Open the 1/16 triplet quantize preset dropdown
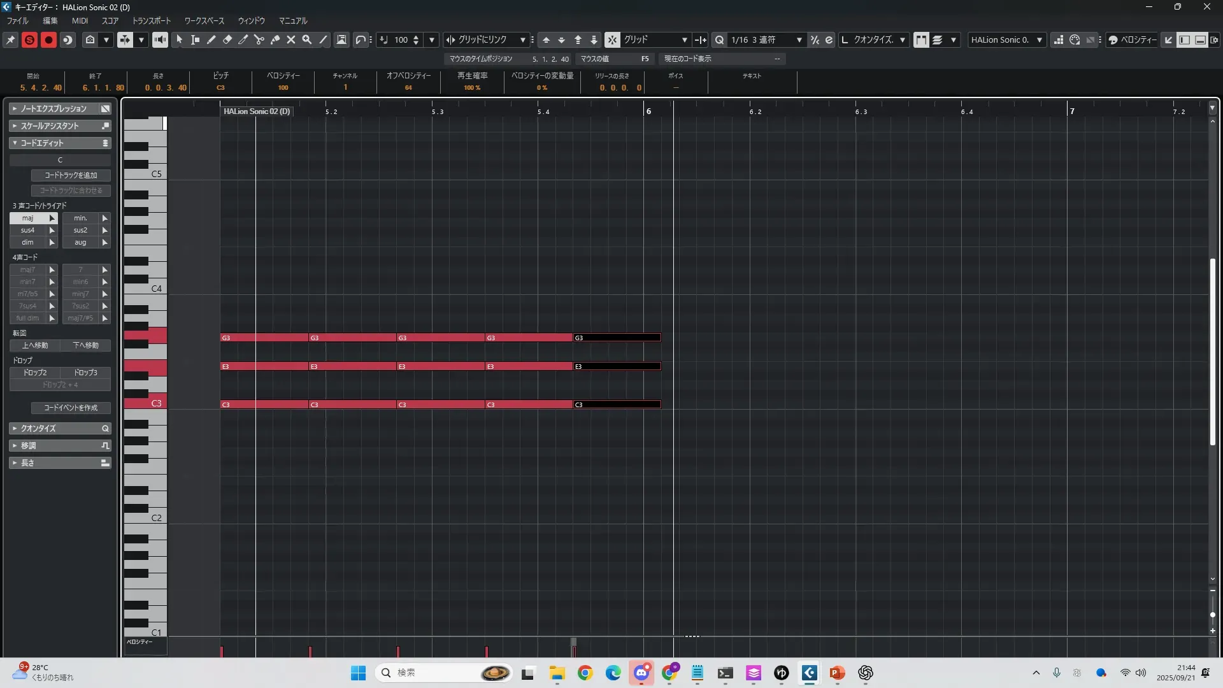Viewport: 1223px width, 688px height. click(799, 39)
